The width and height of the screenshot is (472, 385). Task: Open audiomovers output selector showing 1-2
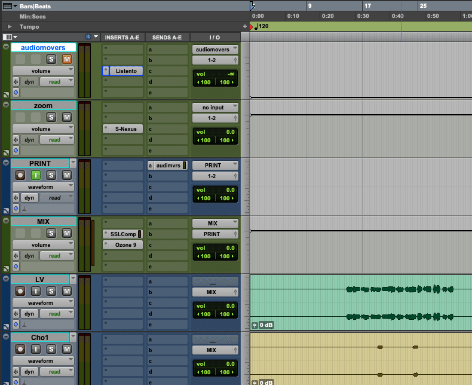point(212,60)
